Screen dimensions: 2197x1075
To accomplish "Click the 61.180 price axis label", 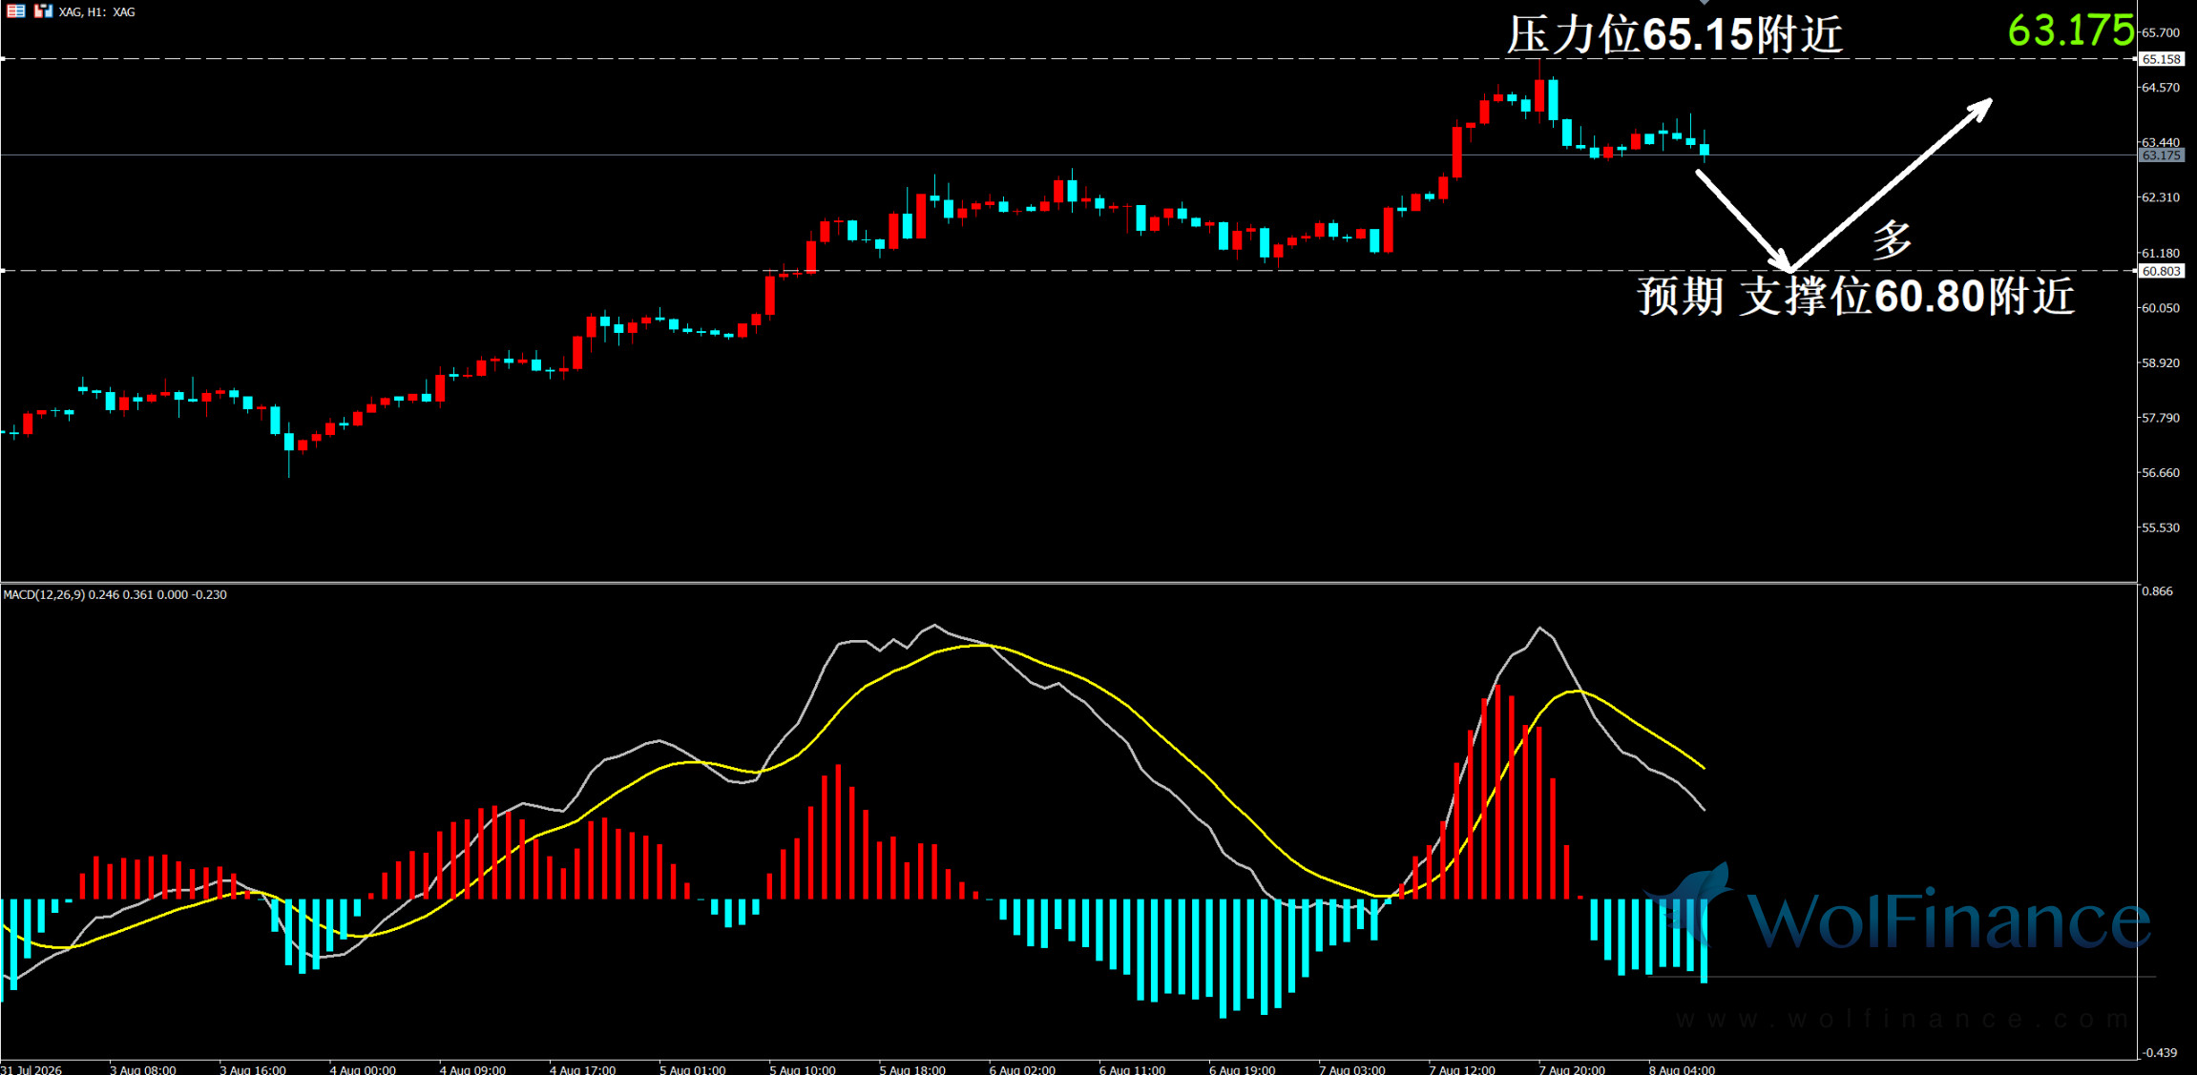I will pyautogui.click(x=2161, y=253).
